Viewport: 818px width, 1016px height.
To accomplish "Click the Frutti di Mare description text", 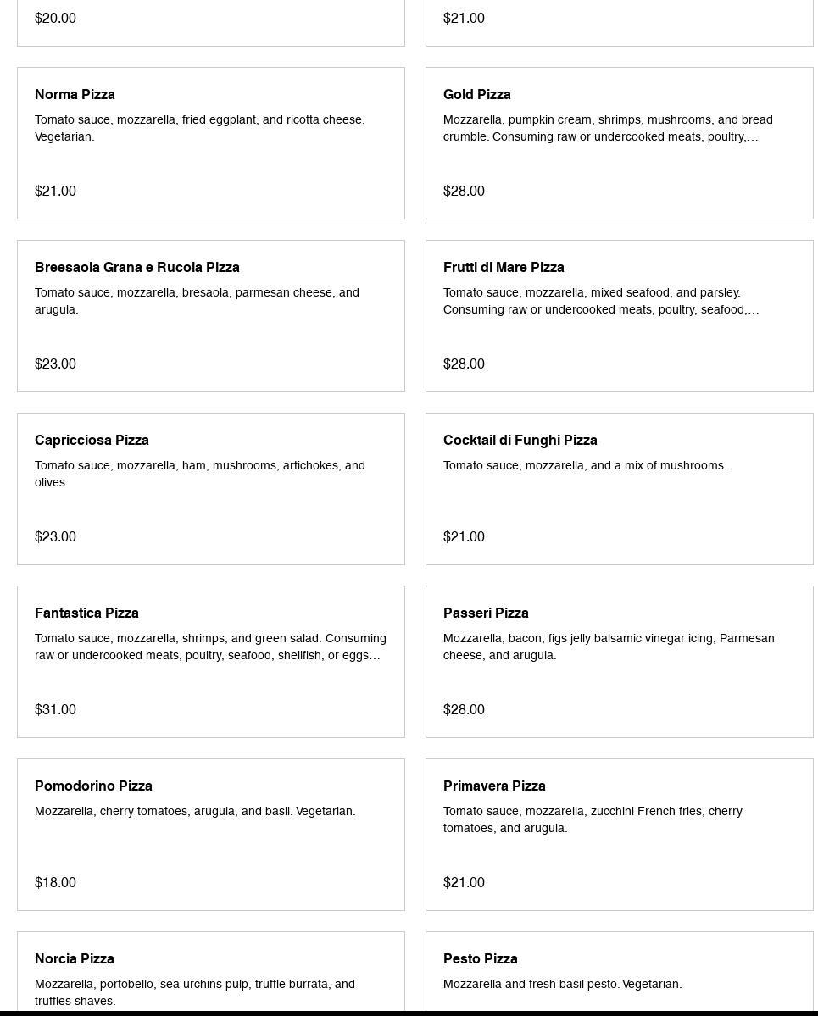I will pyautogui.click(x=600, y=302).
